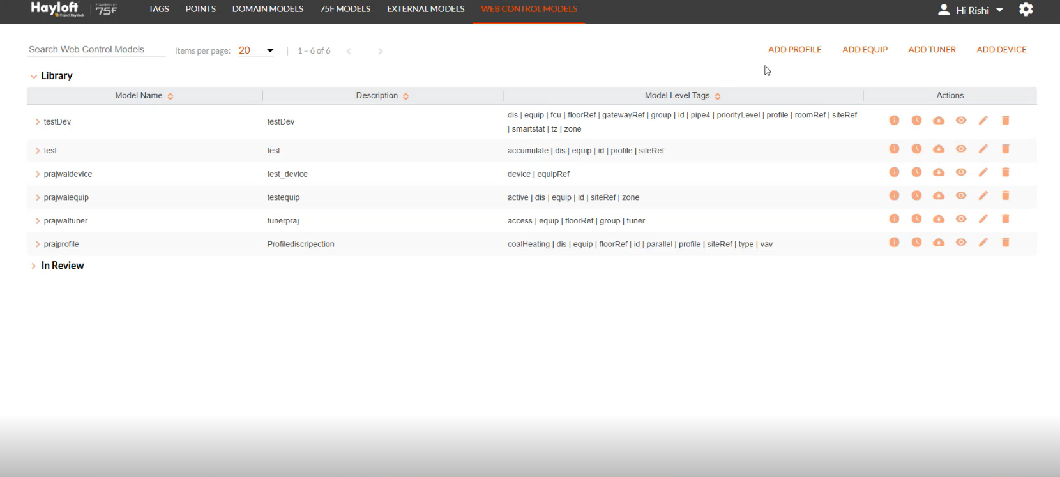The height and width of the screenshot is (477, 1060).
Task: Expand the prajwaltuner row chevron
Action: click(x=38, y=221)
